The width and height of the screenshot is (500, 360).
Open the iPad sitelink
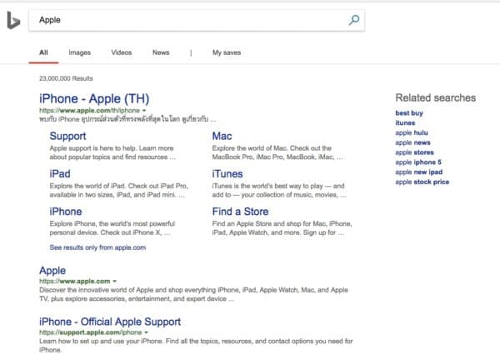pyautogui.click(x=60, y=173)
